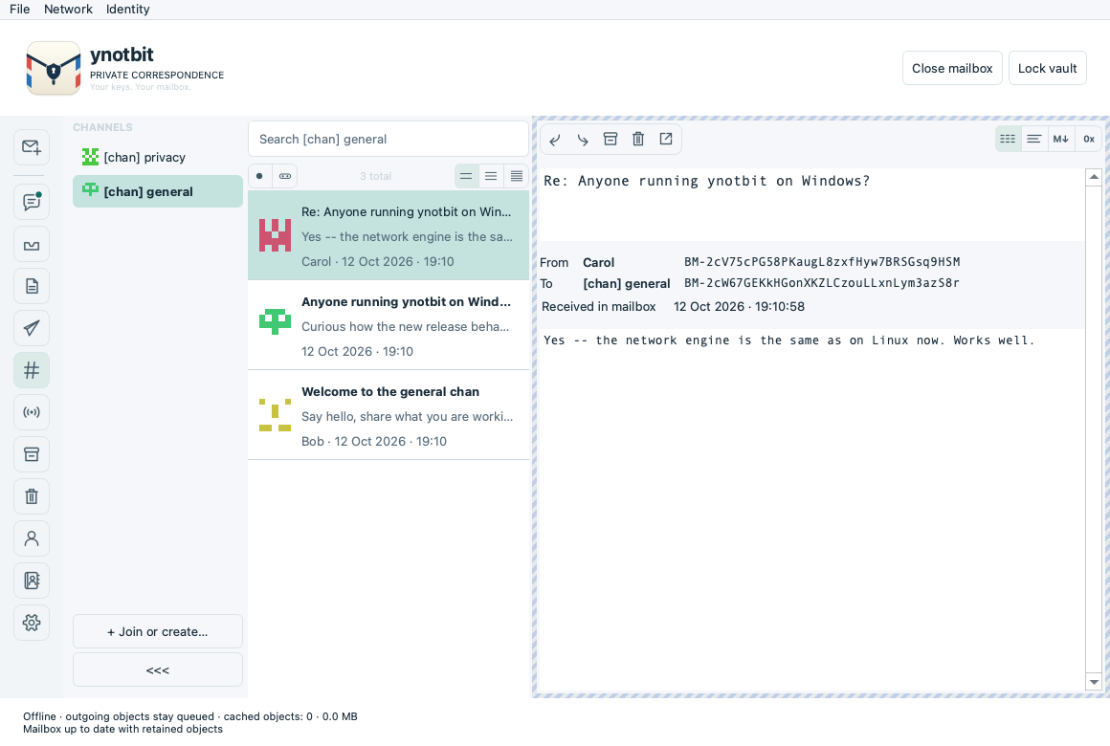Click the ynotbit envelope logo
Screen dimensions: 1110x746
pyautogui.click(x=53, y=68)
